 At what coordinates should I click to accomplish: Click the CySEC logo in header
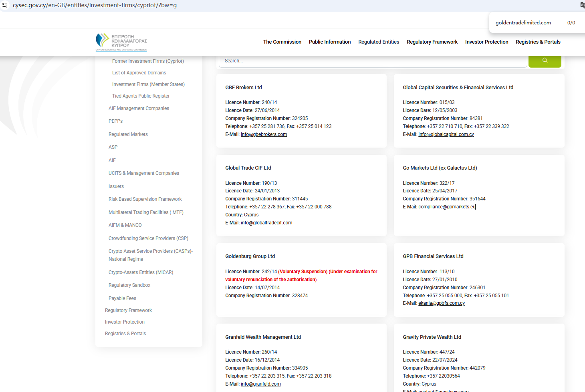pos(121,42)
